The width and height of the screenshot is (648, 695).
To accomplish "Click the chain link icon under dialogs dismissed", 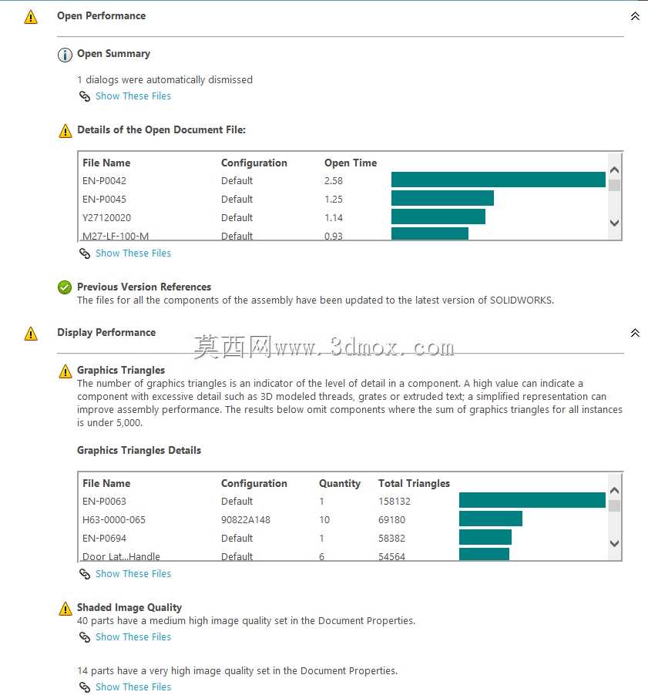I will [85, 96].
